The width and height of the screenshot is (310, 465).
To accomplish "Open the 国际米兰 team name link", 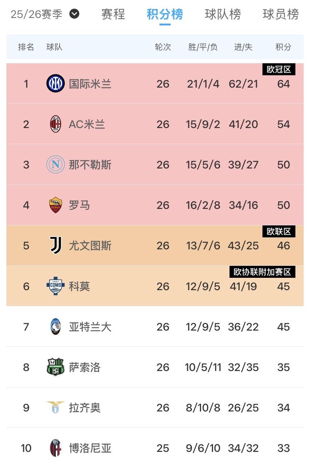I will [90, 83].
